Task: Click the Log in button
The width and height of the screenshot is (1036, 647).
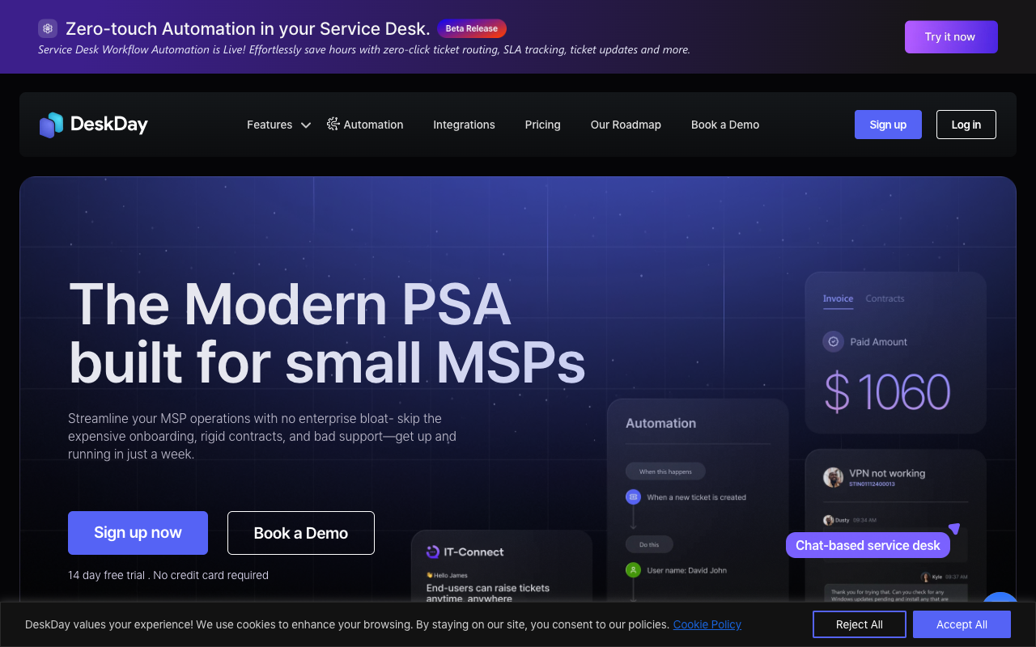Action: coord(966,125)
